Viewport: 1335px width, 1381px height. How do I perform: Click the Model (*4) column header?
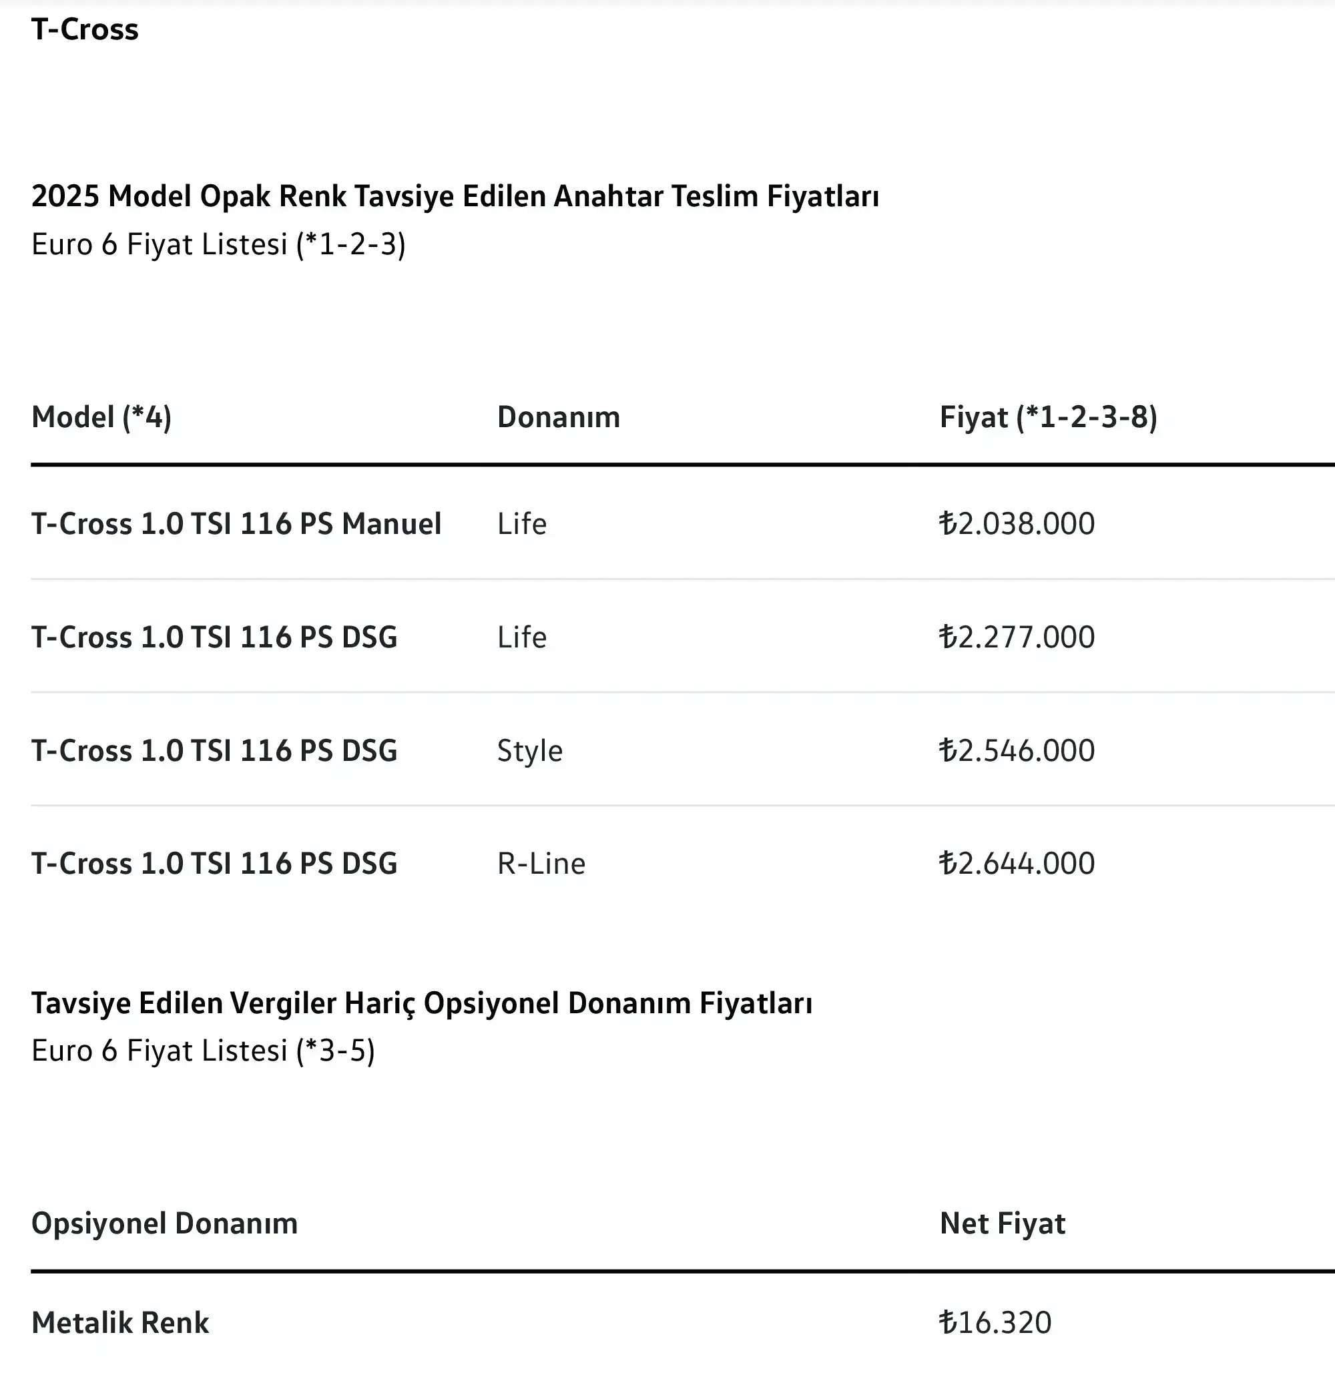click(x=101, y=417)
